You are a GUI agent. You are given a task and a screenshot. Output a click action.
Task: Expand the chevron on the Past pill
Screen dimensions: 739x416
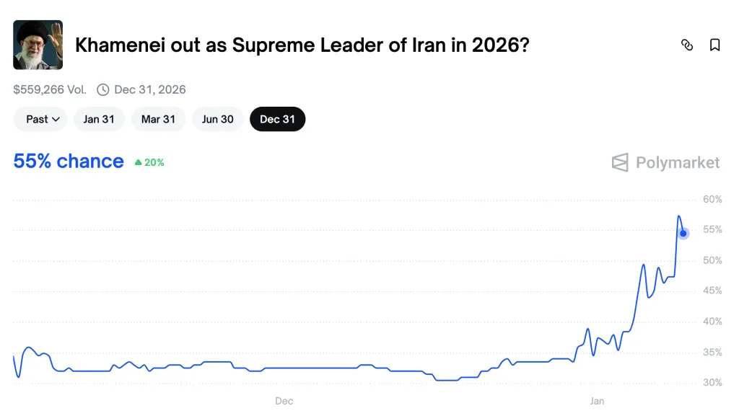(x=56, y=120)
